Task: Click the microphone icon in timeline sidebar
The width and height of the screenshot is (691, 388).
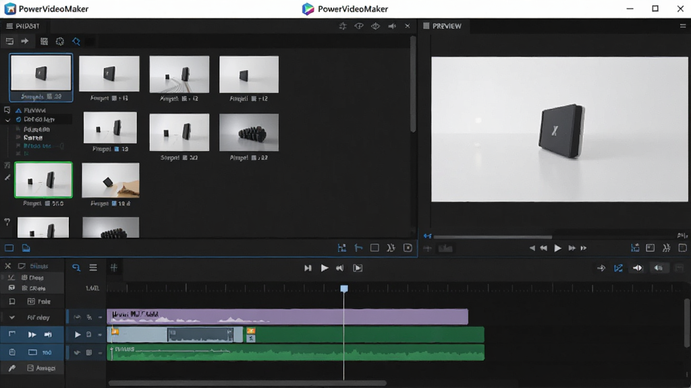Action: [12, 368]
